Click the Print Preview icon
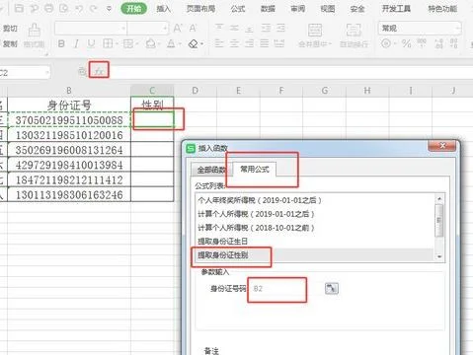The height and width of the screenshot is (355, 473). click(63, 8)
